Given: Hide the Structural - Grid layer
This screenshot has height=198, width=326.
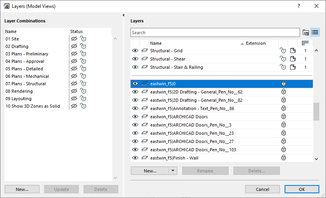Looking at the screenshot, I should click(x=135, y=51).
